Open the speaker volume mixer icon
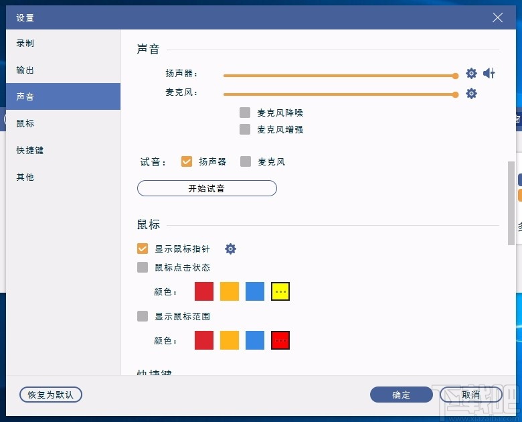Viewport: 522px width, 422px height. click(489, 73)
